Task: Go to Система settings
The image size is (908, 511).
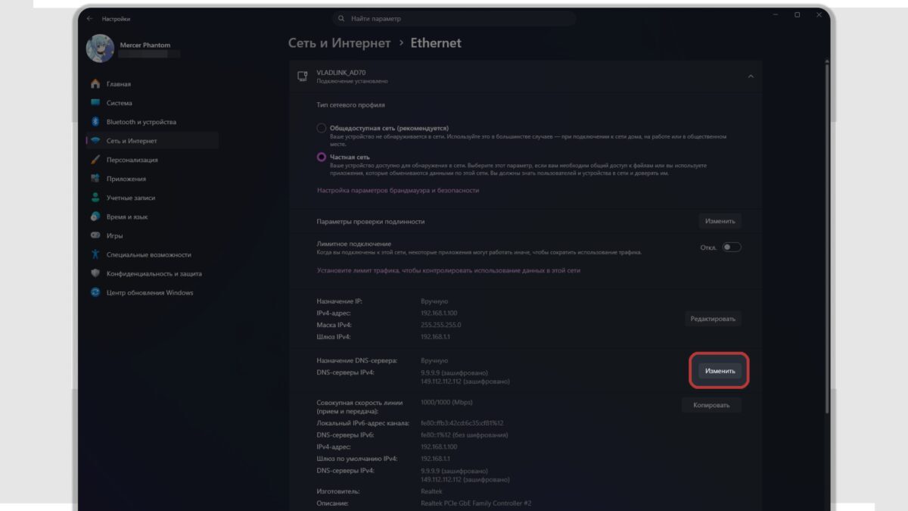Action: (151, 103)
